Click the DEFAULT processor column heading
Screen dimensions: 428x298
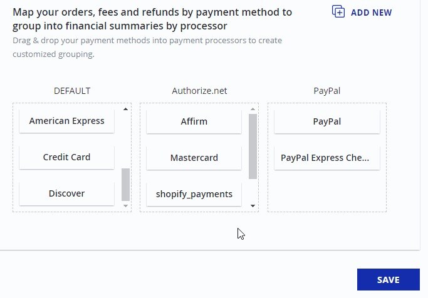tap(72, 91)
